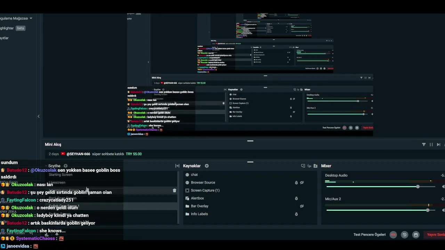
Task: Adjust the Desktop Audio volume slider
Action: pos(381,187)
